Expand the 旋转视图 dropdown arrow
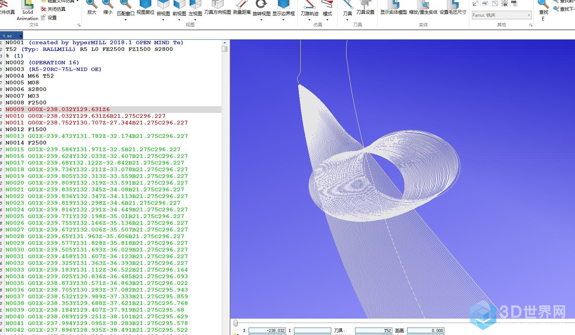Screen dimensions: 575x335 262,20
